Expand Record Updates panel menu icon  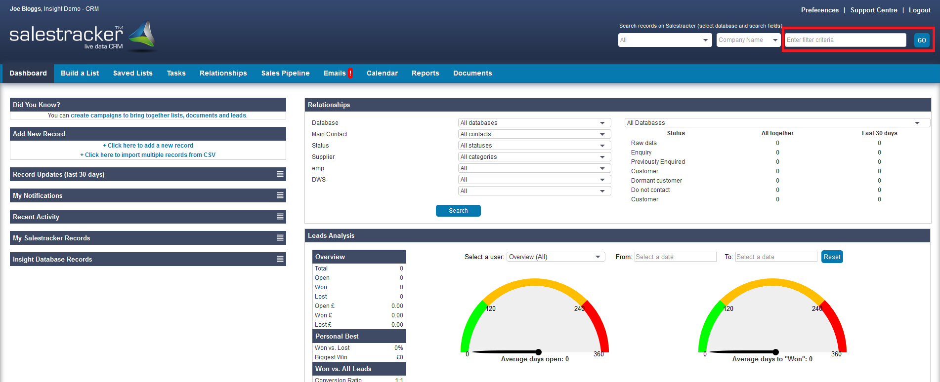280,174
